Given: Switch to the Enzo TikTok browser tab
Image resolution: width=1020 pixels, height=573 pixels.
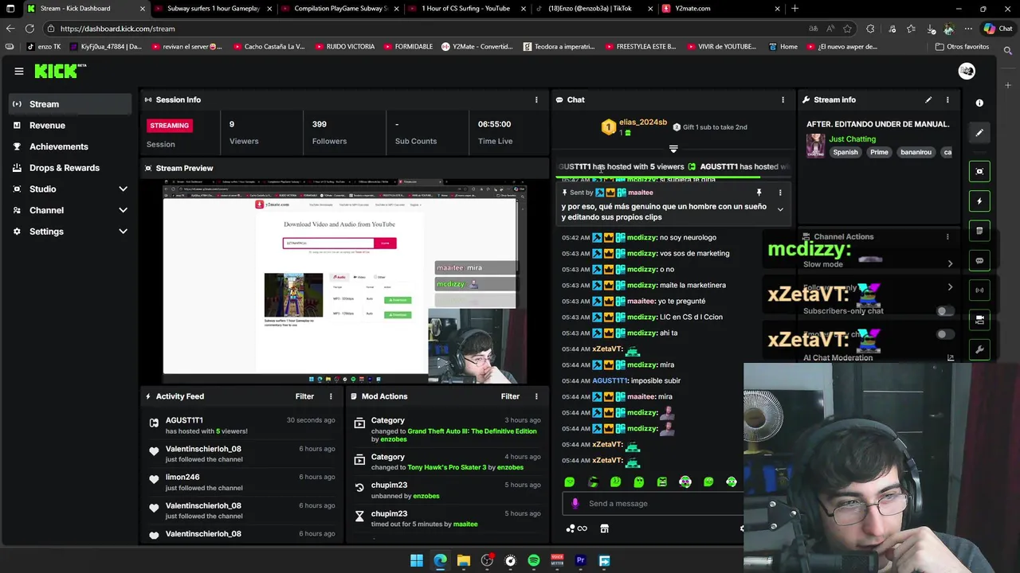Looking at the screenshot, I should pos(594,9).
